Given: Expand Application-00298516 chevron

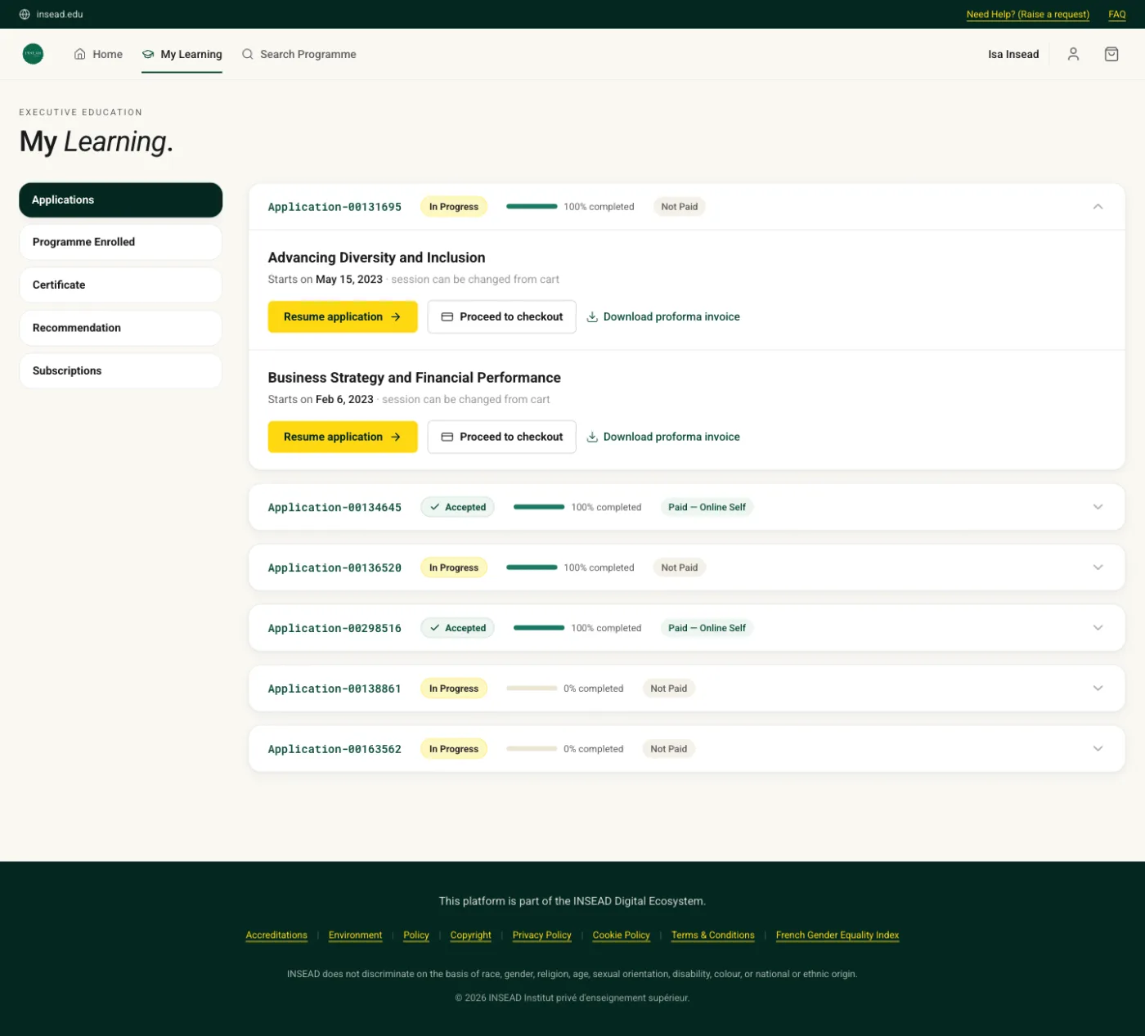Looking at the screenshot, I should point(1098,628).
